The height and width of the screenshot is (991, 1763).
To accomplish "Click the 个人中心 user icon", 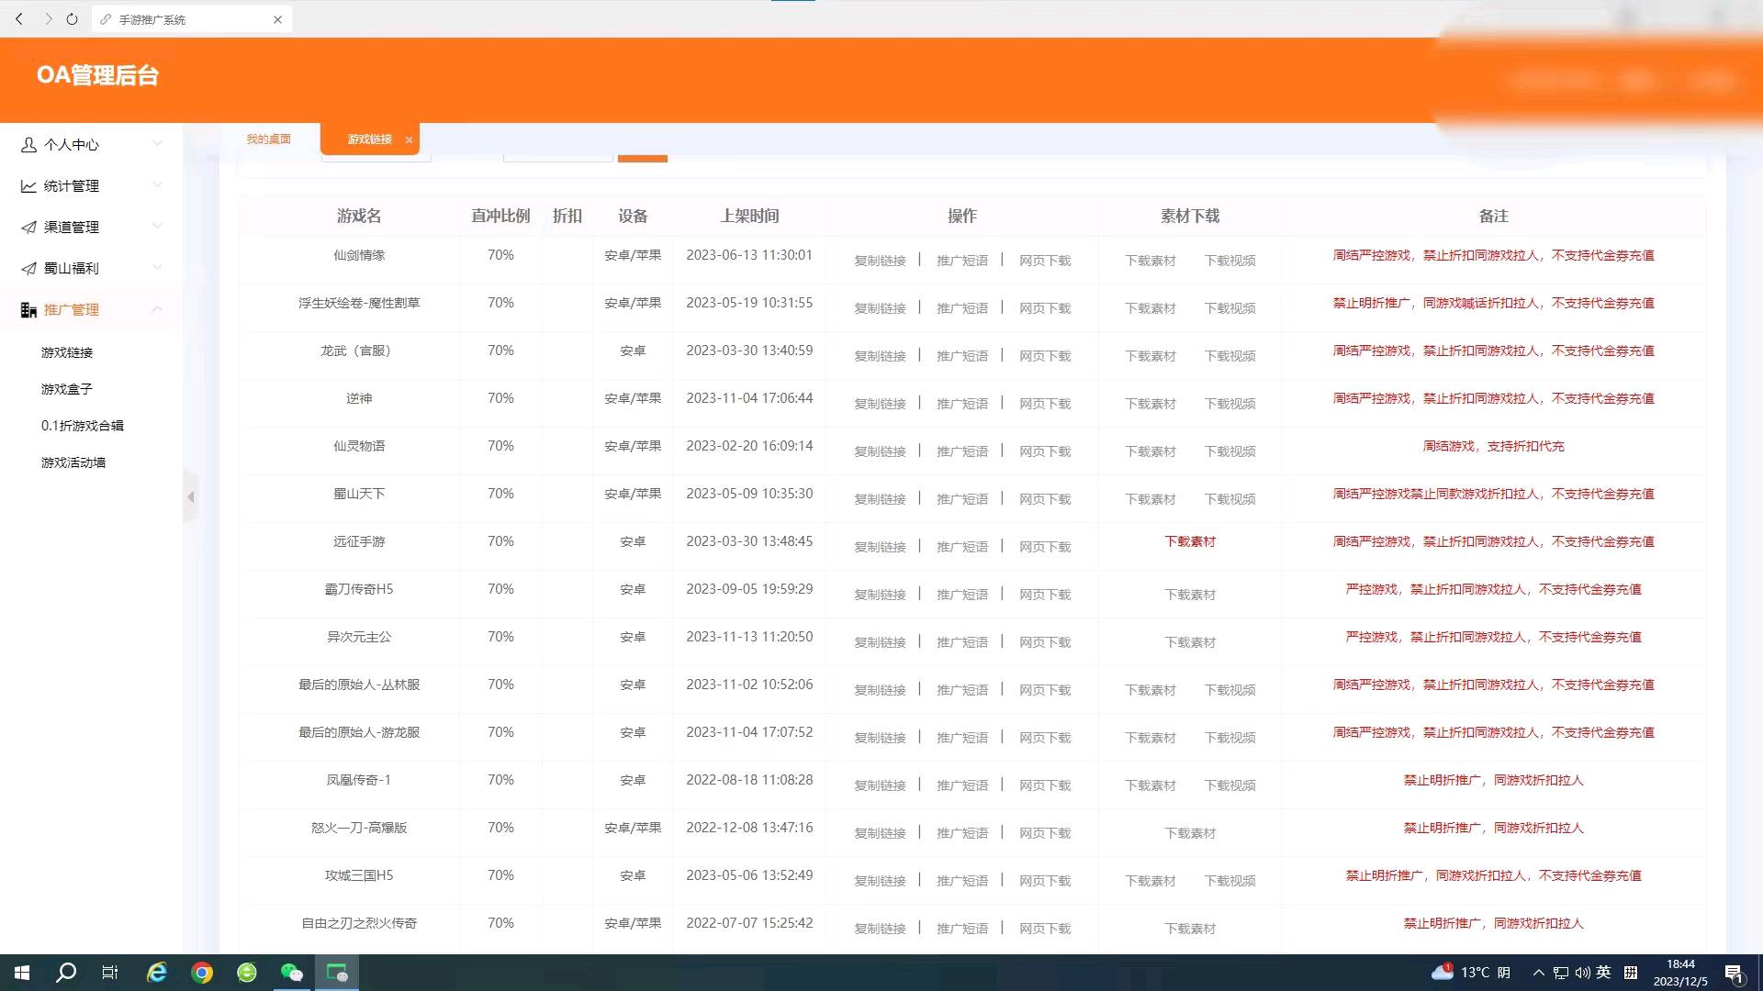I will (x=28, y=145).
